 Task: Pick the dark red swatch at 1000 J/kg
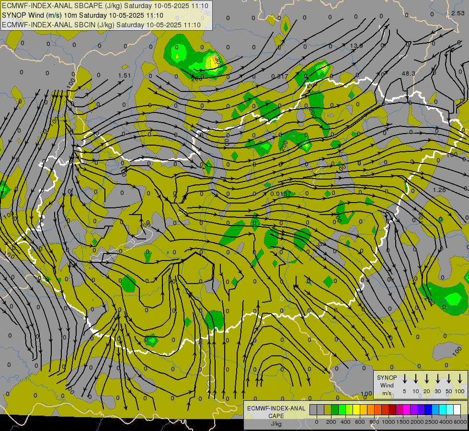pyautogui.click(x=393, y=409)
